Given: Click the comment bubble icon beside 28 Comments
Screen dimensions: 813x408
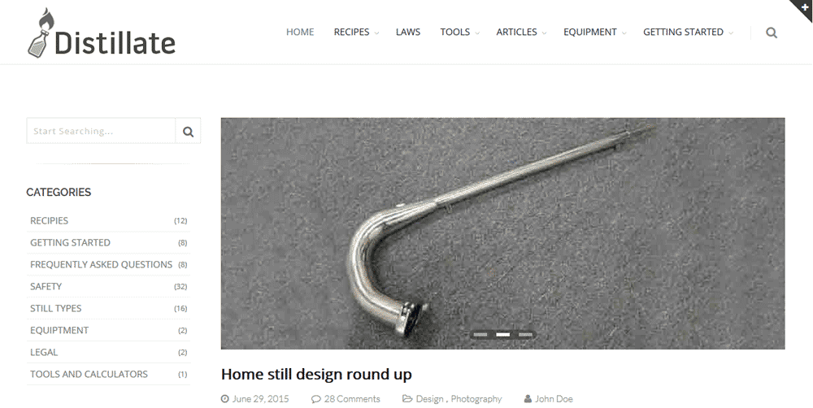Looking at the screenshot, I should tap(315, 399).
